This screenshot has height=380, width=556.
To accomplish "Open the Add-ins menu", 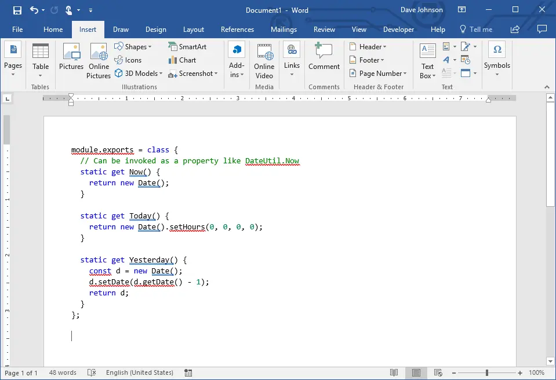I will pyautogui.click(x=237, y=60).
